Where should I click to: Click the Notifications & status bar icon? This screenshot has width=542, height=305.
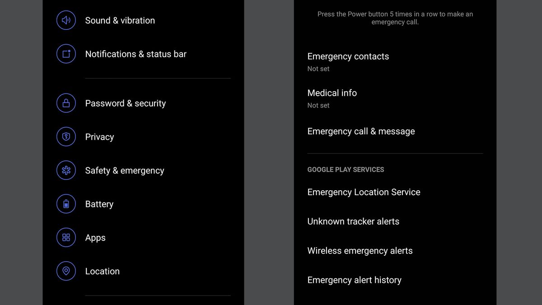tap(66, 54)
